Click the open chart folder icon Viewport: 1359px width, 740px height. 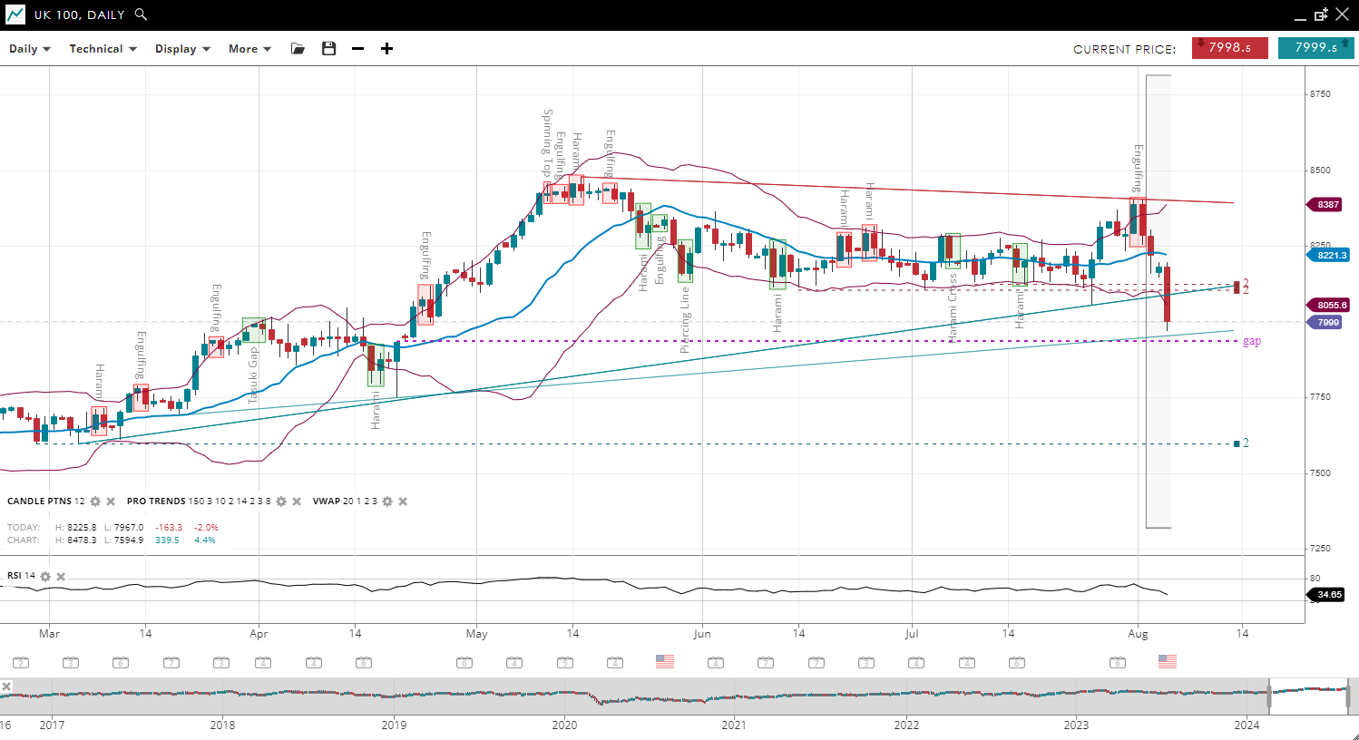(298, 49)
